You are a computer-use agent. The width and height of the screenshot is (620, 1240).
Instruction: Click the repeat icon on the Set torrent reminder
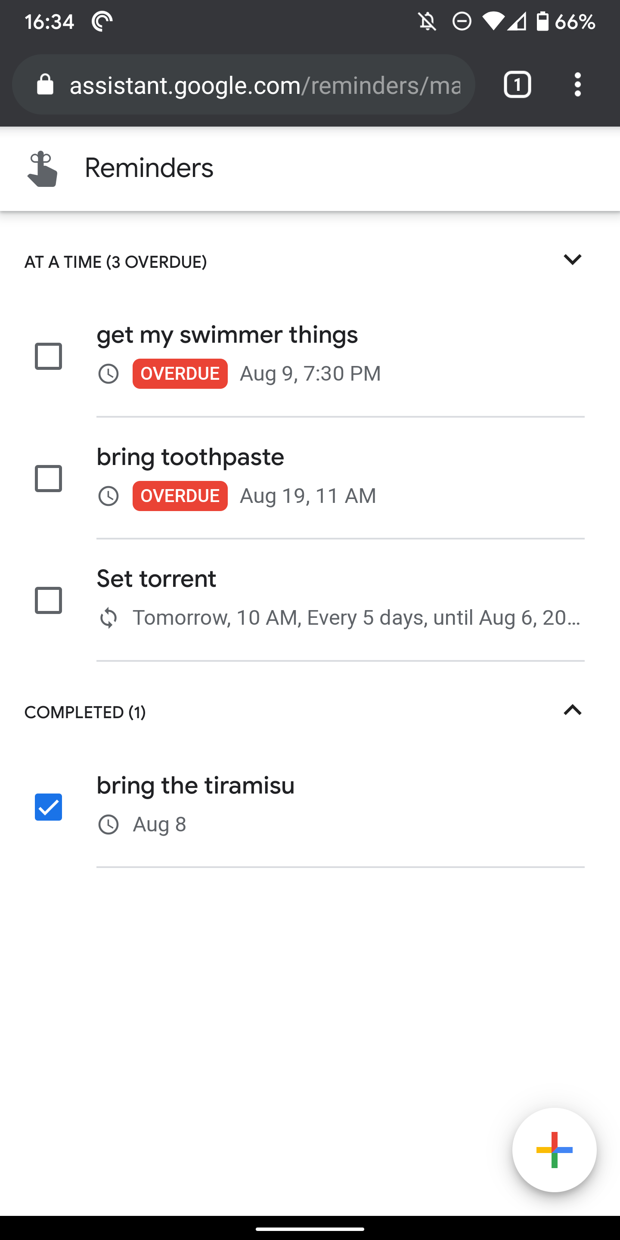(108, 617)
